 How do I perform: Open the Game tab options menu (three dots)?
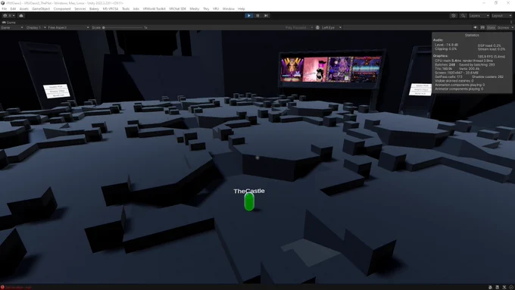point(511,22)
